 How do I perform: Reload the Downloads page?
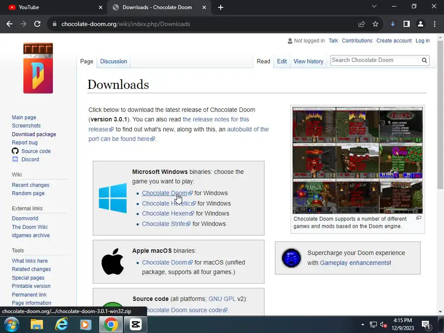[x=37, y=24]
